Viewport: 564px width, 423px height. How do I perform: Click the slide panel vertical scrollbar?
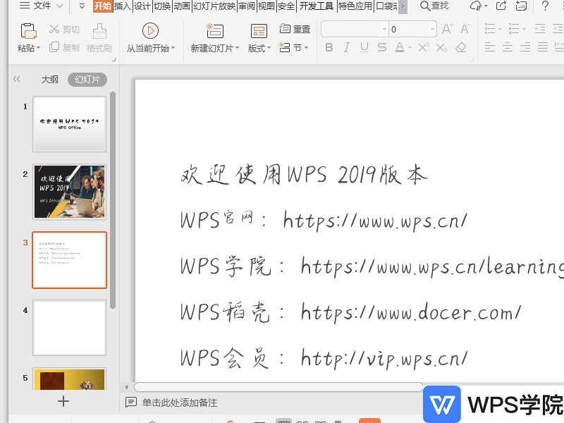coord(113,200)
